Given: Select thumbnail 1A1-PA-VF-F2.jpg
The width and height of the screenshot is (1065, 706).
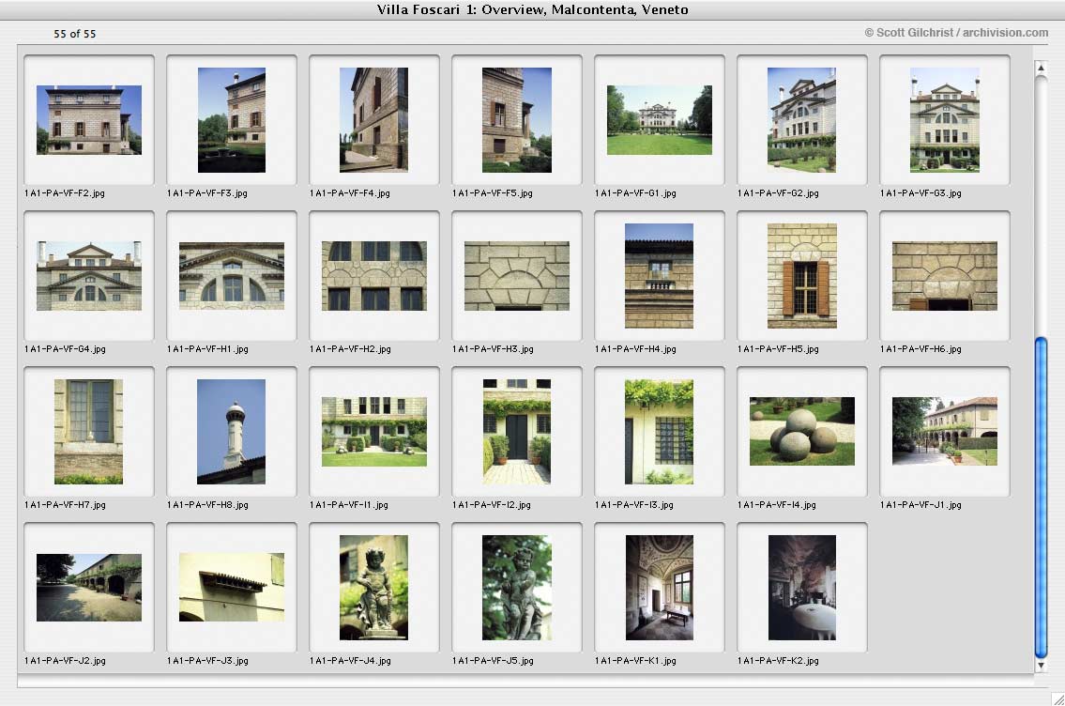Looking at the screenshot, I should 89,119.
